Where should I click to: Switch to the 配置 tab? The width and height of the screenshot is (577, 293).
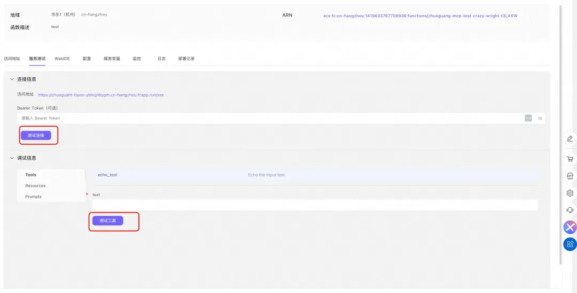pyautogui.click(x=87, y=59)
